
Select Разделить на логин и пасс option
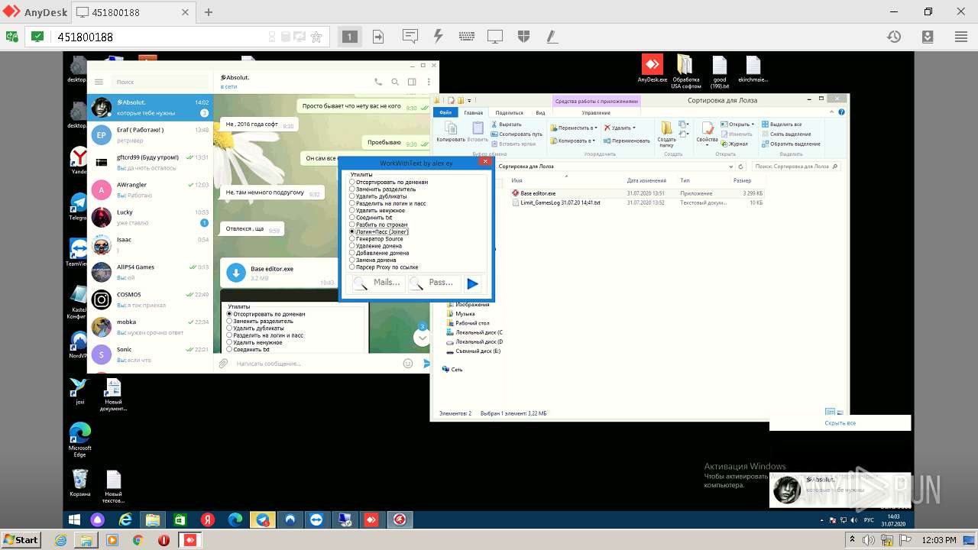(x=388, y=203)
